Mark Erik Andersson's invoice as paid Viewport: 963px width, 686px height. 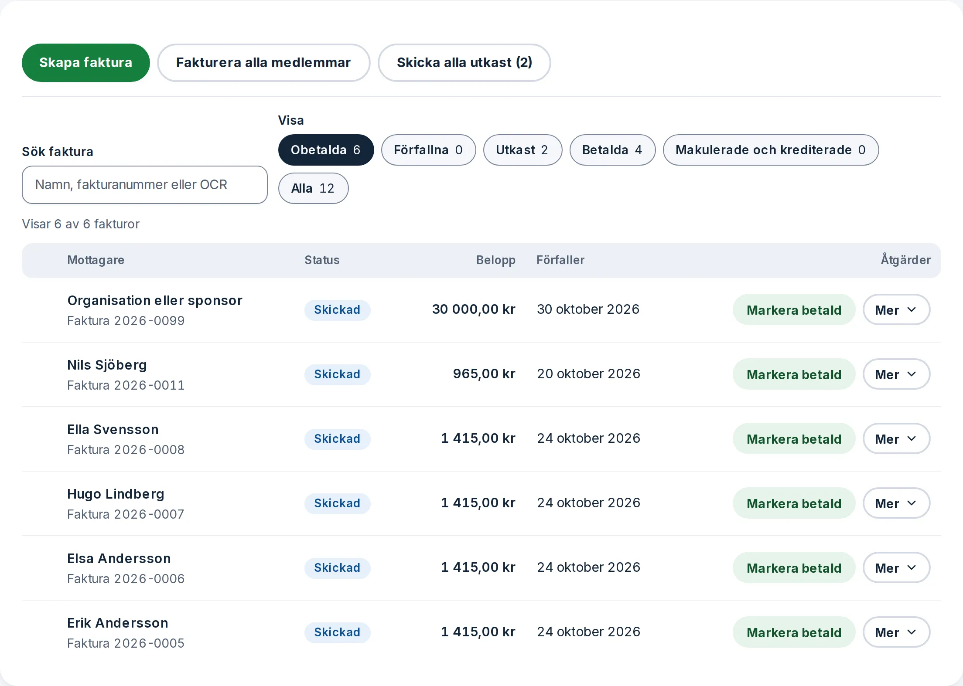click(794, 632)
